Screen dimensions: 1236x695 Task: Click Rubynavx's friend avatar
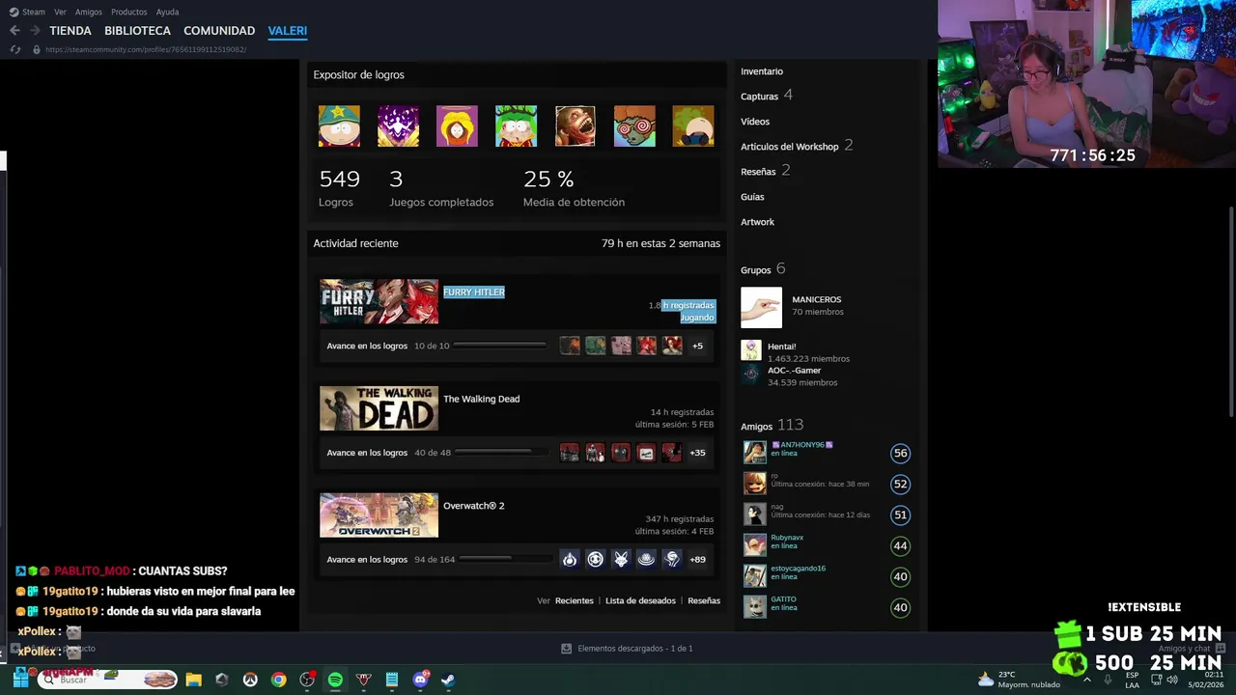[x=754, y=545]
